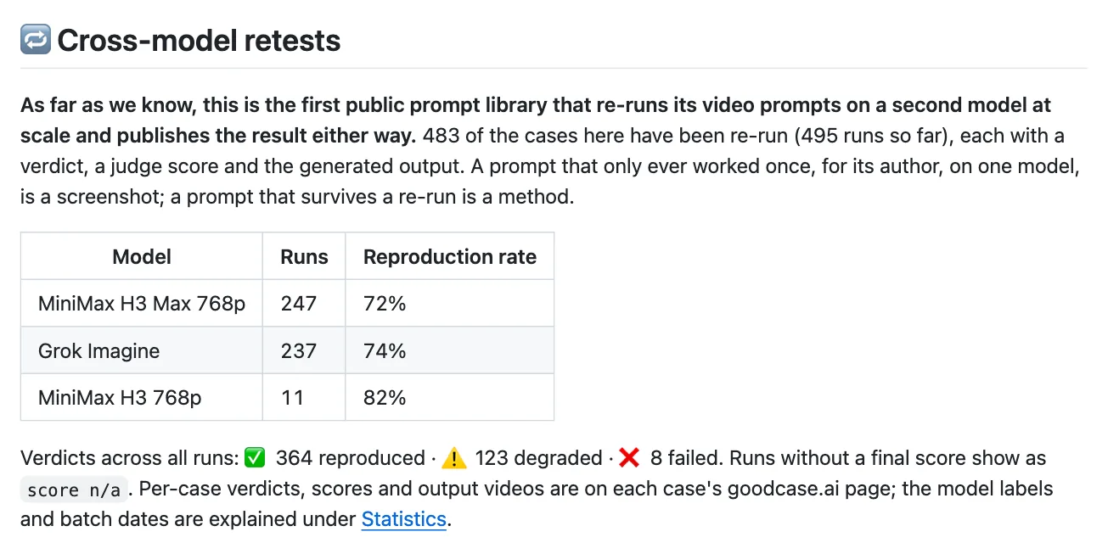The image size is (1108, 554).
Task: Click the repeat arrows emoji icon in heading
Action: [36, 40]
